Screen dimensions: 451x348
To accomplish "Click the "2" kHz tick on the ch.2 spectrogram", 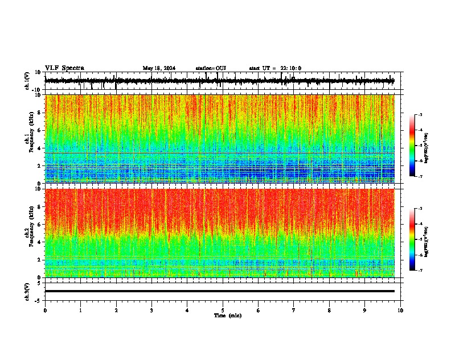I will coord(39,260).
